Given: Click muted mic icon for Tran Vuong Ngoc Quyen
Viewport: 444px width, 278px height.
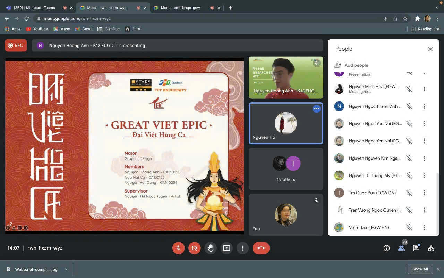Looking at the screenshot, I should tap(409, 210).
